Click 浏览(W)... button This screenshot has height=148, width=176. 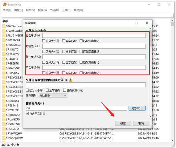click(137, 108)
